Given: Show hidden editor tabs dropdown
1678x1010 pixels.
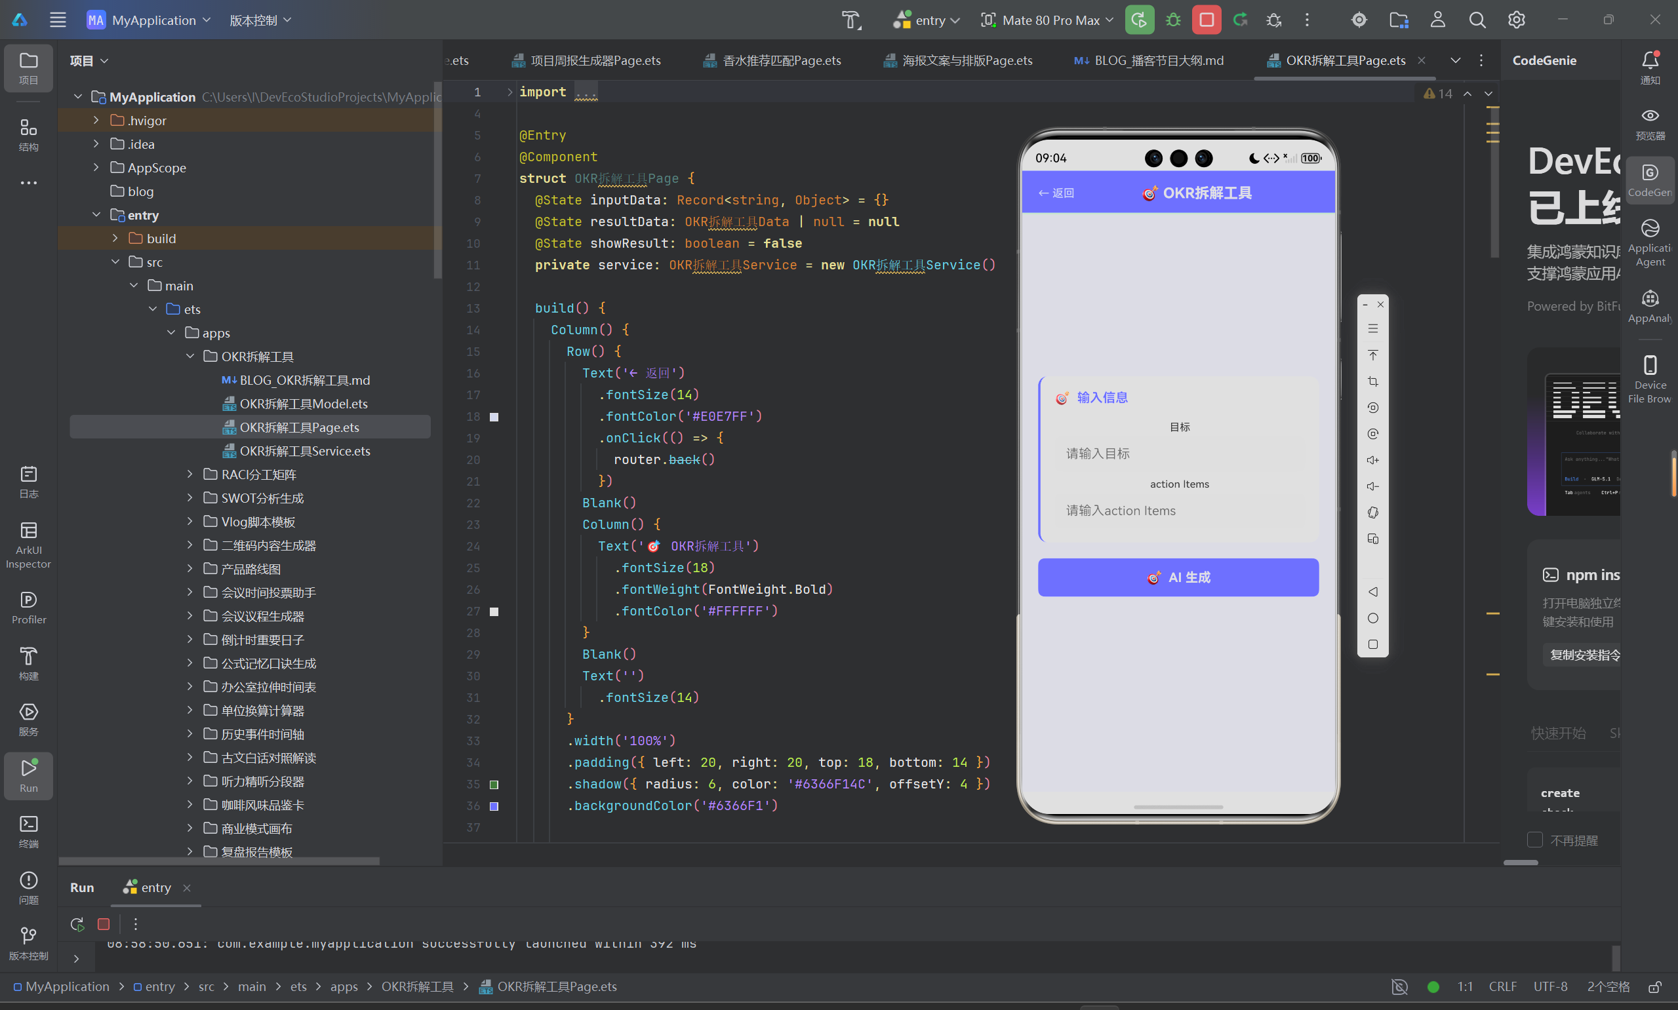Looking at the screenshot, I should 1456,60.
